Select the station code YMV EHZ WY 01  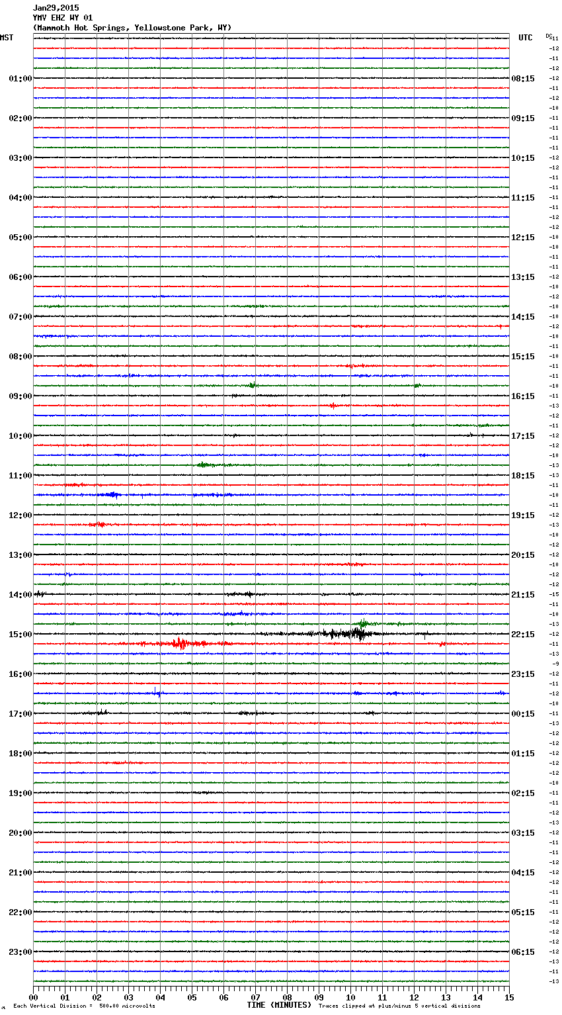(63, 18)
